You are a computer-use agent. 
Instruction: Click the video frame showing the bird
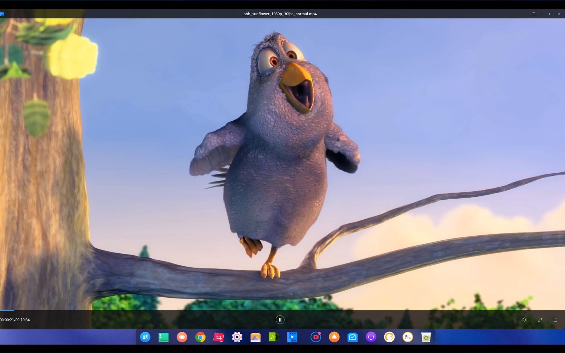pyautogui.click(x=282, y=164)
